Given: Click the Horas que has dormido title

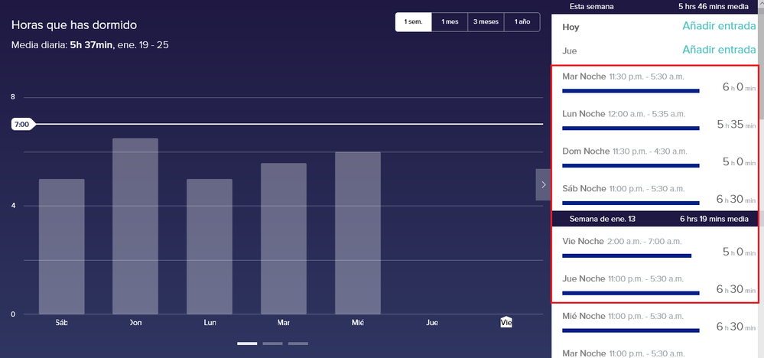Looking at the screenshot, I should pos(74,24).
